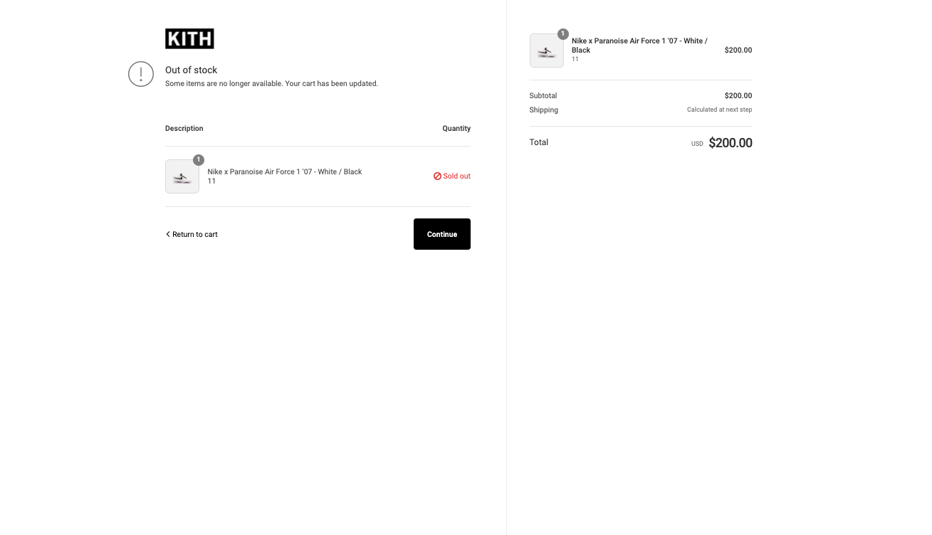Click 'Calculated at next step' text
The image size is (932, 535).
tap(719, 110)
